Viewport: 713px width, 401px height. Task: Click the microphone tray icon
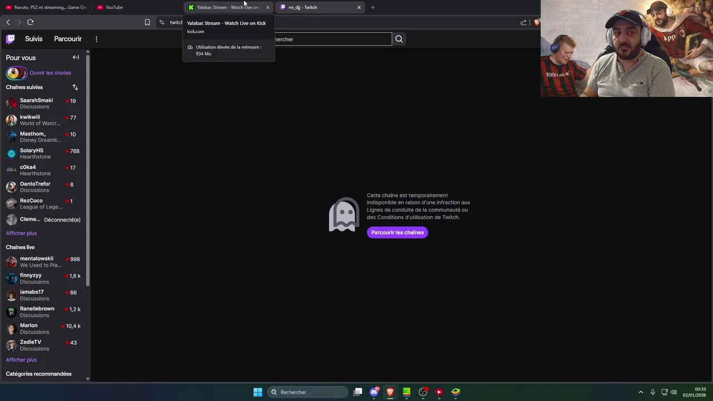pos(653,392)
